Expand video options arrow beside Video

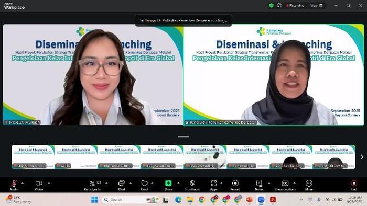[x=49, y=184]
